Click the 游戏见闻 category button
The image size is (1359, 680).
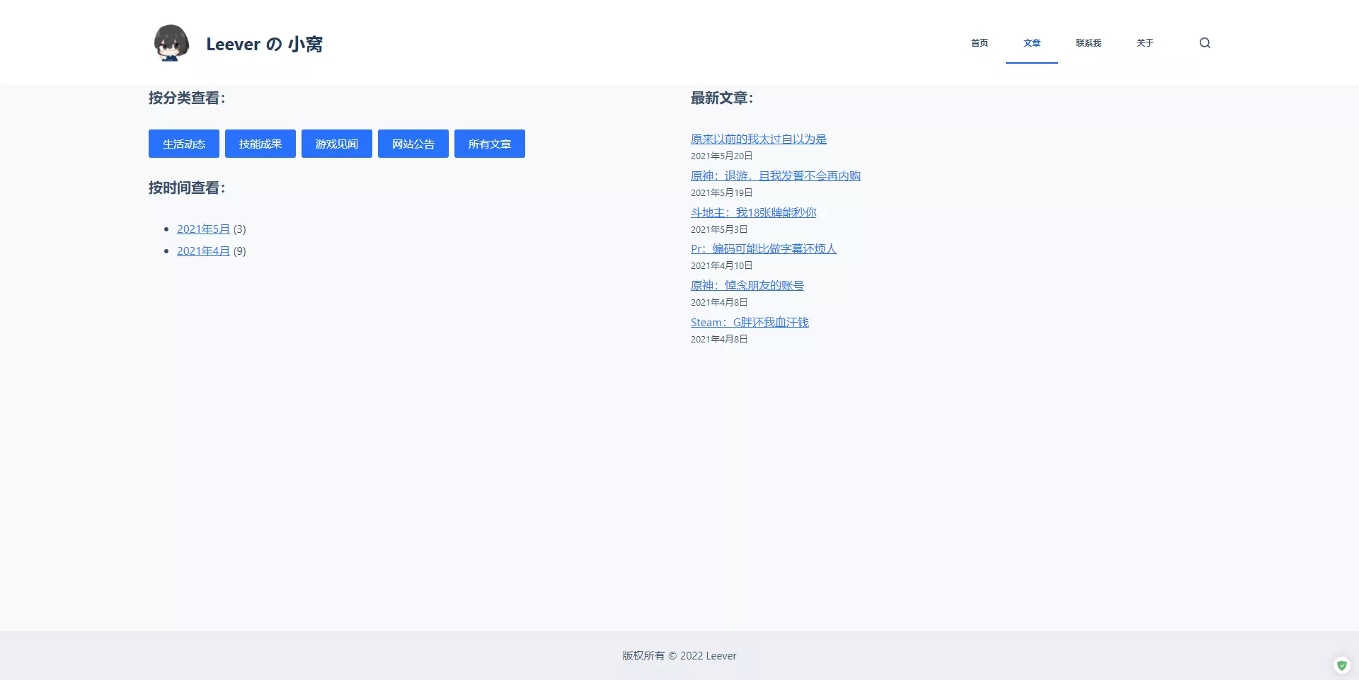click(x=337, y=144)
